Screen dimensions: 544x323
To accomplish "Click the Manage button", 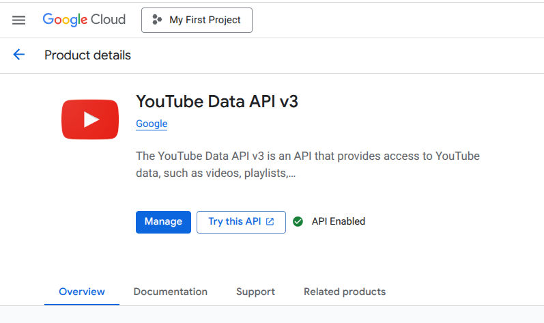I will pos(163,222).
